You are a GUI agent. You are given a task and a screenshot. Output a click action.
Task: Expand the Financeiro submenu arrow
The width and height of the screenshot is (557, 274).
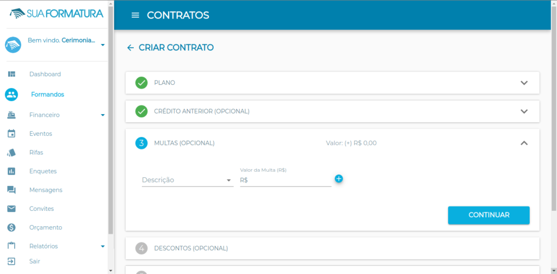pyautogui.click(x=103, y=115)
